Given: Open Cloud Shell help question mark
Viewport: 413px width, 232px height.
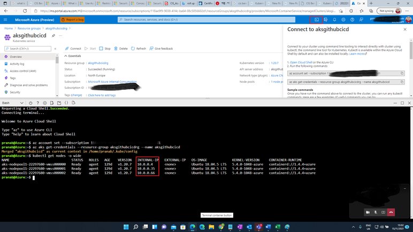Looking at the screenshot, I should pos(37,103).
